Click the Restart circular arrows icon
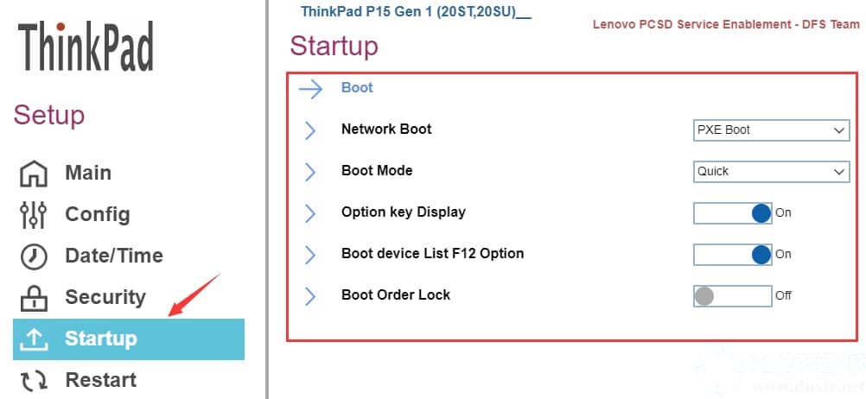The height and width of the screenshot is (399, 866). (x=34, y=380)
